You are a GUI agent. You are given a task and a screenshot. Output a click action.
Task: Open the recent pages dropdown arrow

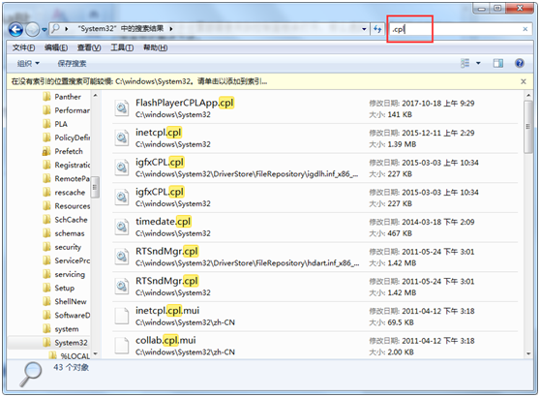(x=45, y=30)
